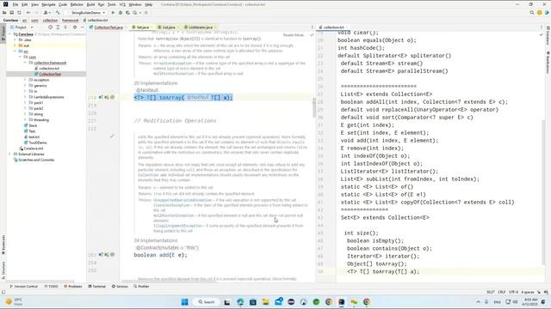Click the middle editor vertical scrollbar thumb
This screenshot has width=551, height=309.
(x=313, y=107)
